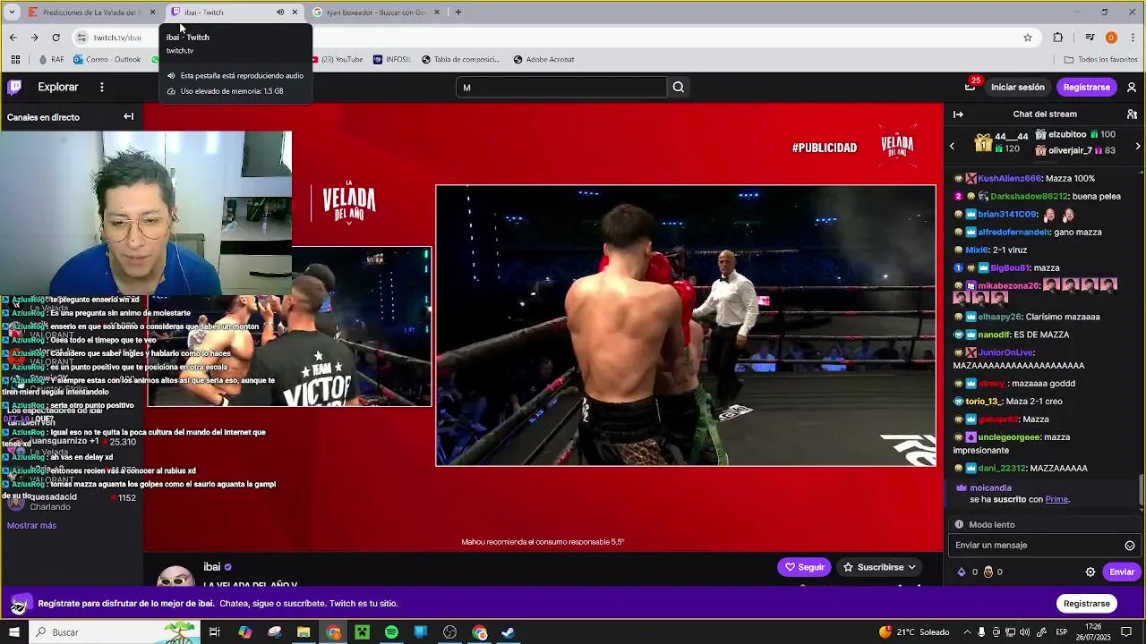Go forward in browser history
Image resolution: width=1146 pixels, height=644 pixels.
[34, 38]
